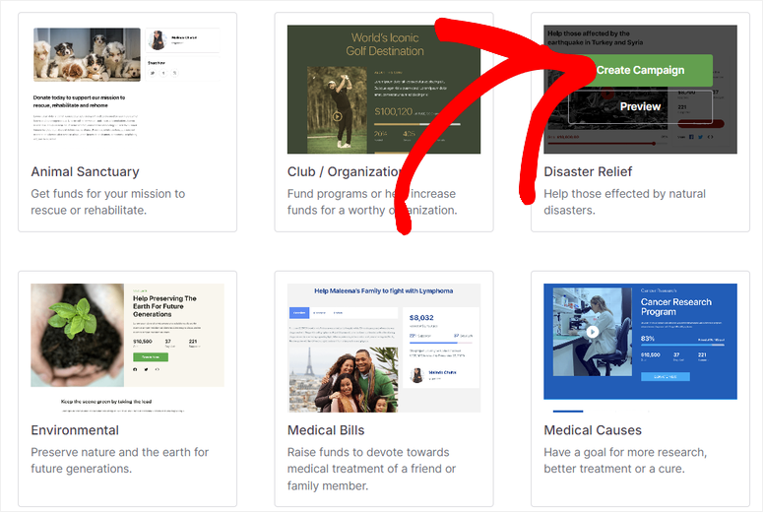The height and width of the screenshot is (512, 763).
Task: Click the Disaster Relief title
Action: tap(588, 171)
